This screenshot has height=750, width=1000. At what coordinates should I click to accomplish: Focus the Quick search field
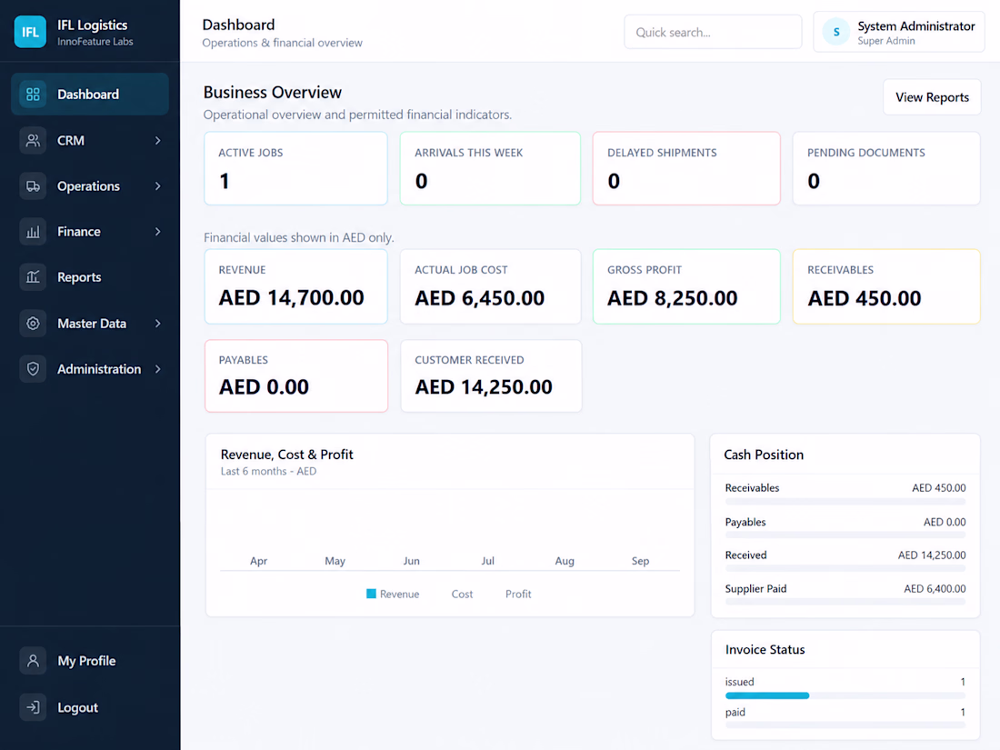coord(713,32)
